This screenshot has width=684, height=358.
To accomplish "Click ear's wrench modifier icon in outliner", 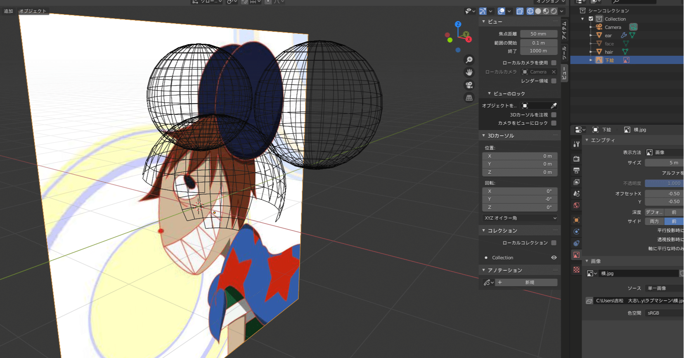I will 624,36.
